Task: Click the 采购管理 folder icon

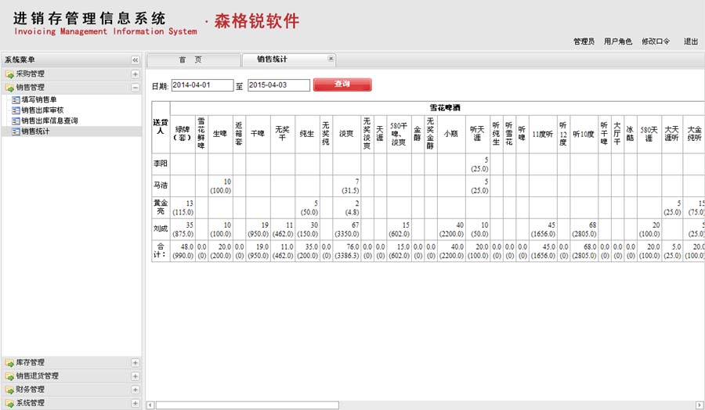Action: [9, 74]
